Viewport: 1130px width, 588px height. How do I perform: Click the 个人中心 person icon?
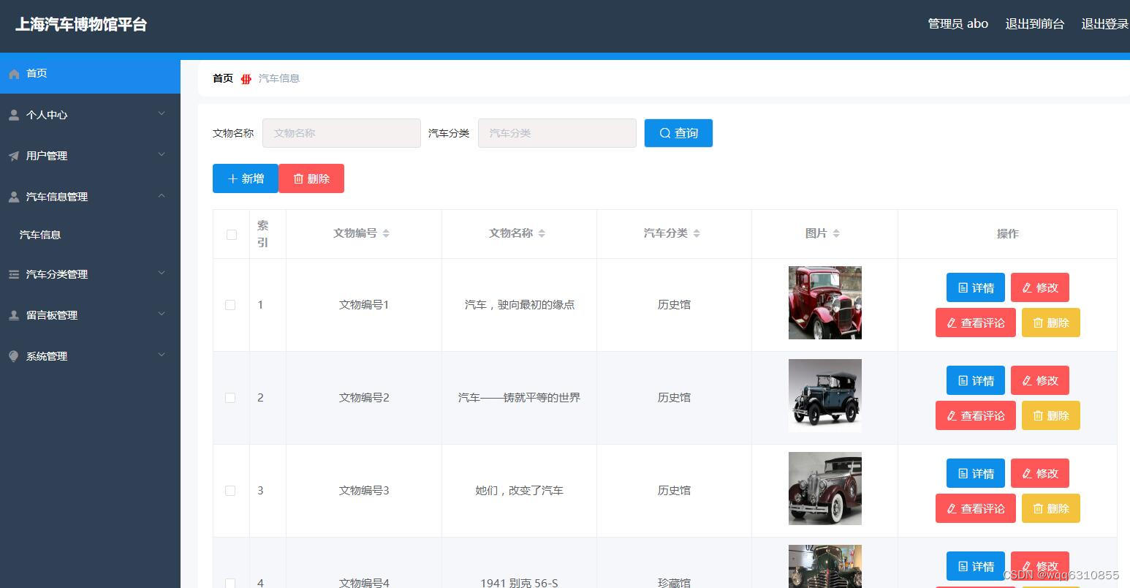pos(13,114)
